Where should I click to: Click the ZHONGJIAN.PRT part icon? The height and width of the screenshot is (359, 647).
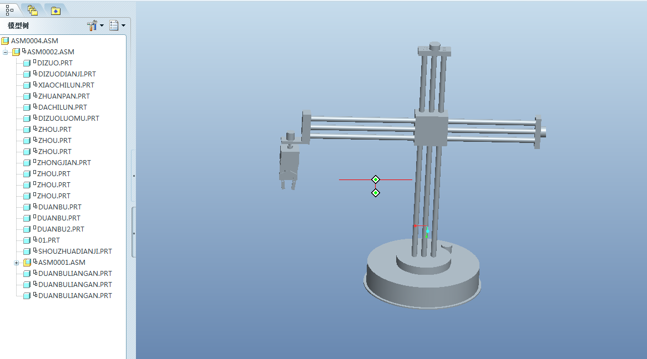(27, 163)
